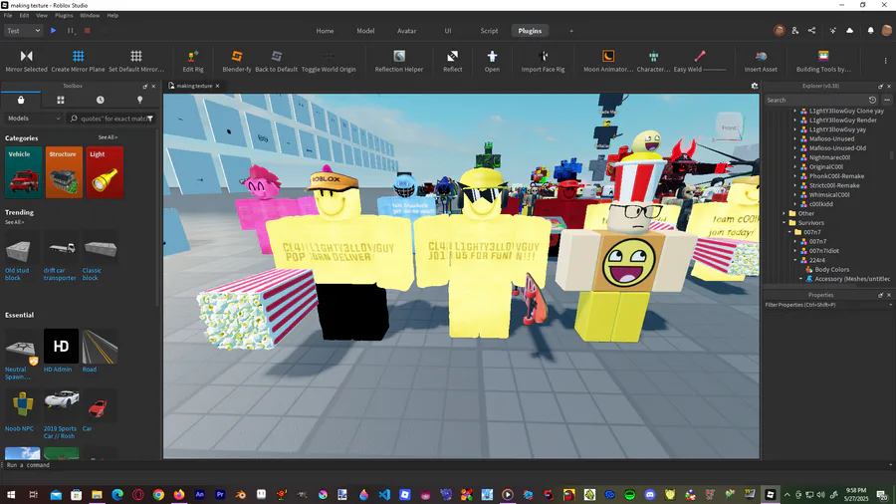The image size is (896, 504).
Task: Switch to the Model ribbon tab
Action: (365, 31)
